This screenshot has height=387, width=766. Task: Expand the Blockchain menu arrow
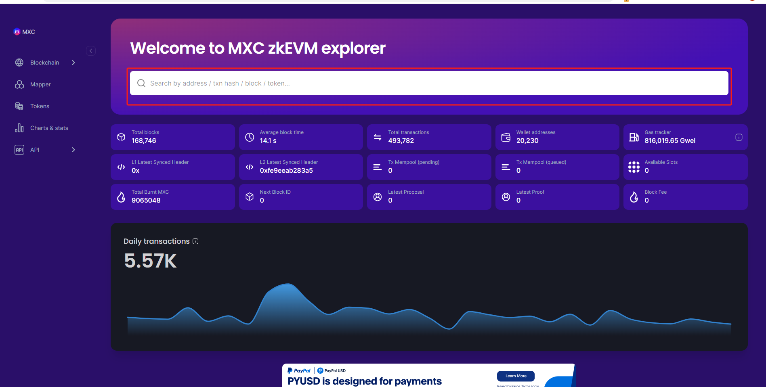tap(73, 63)
